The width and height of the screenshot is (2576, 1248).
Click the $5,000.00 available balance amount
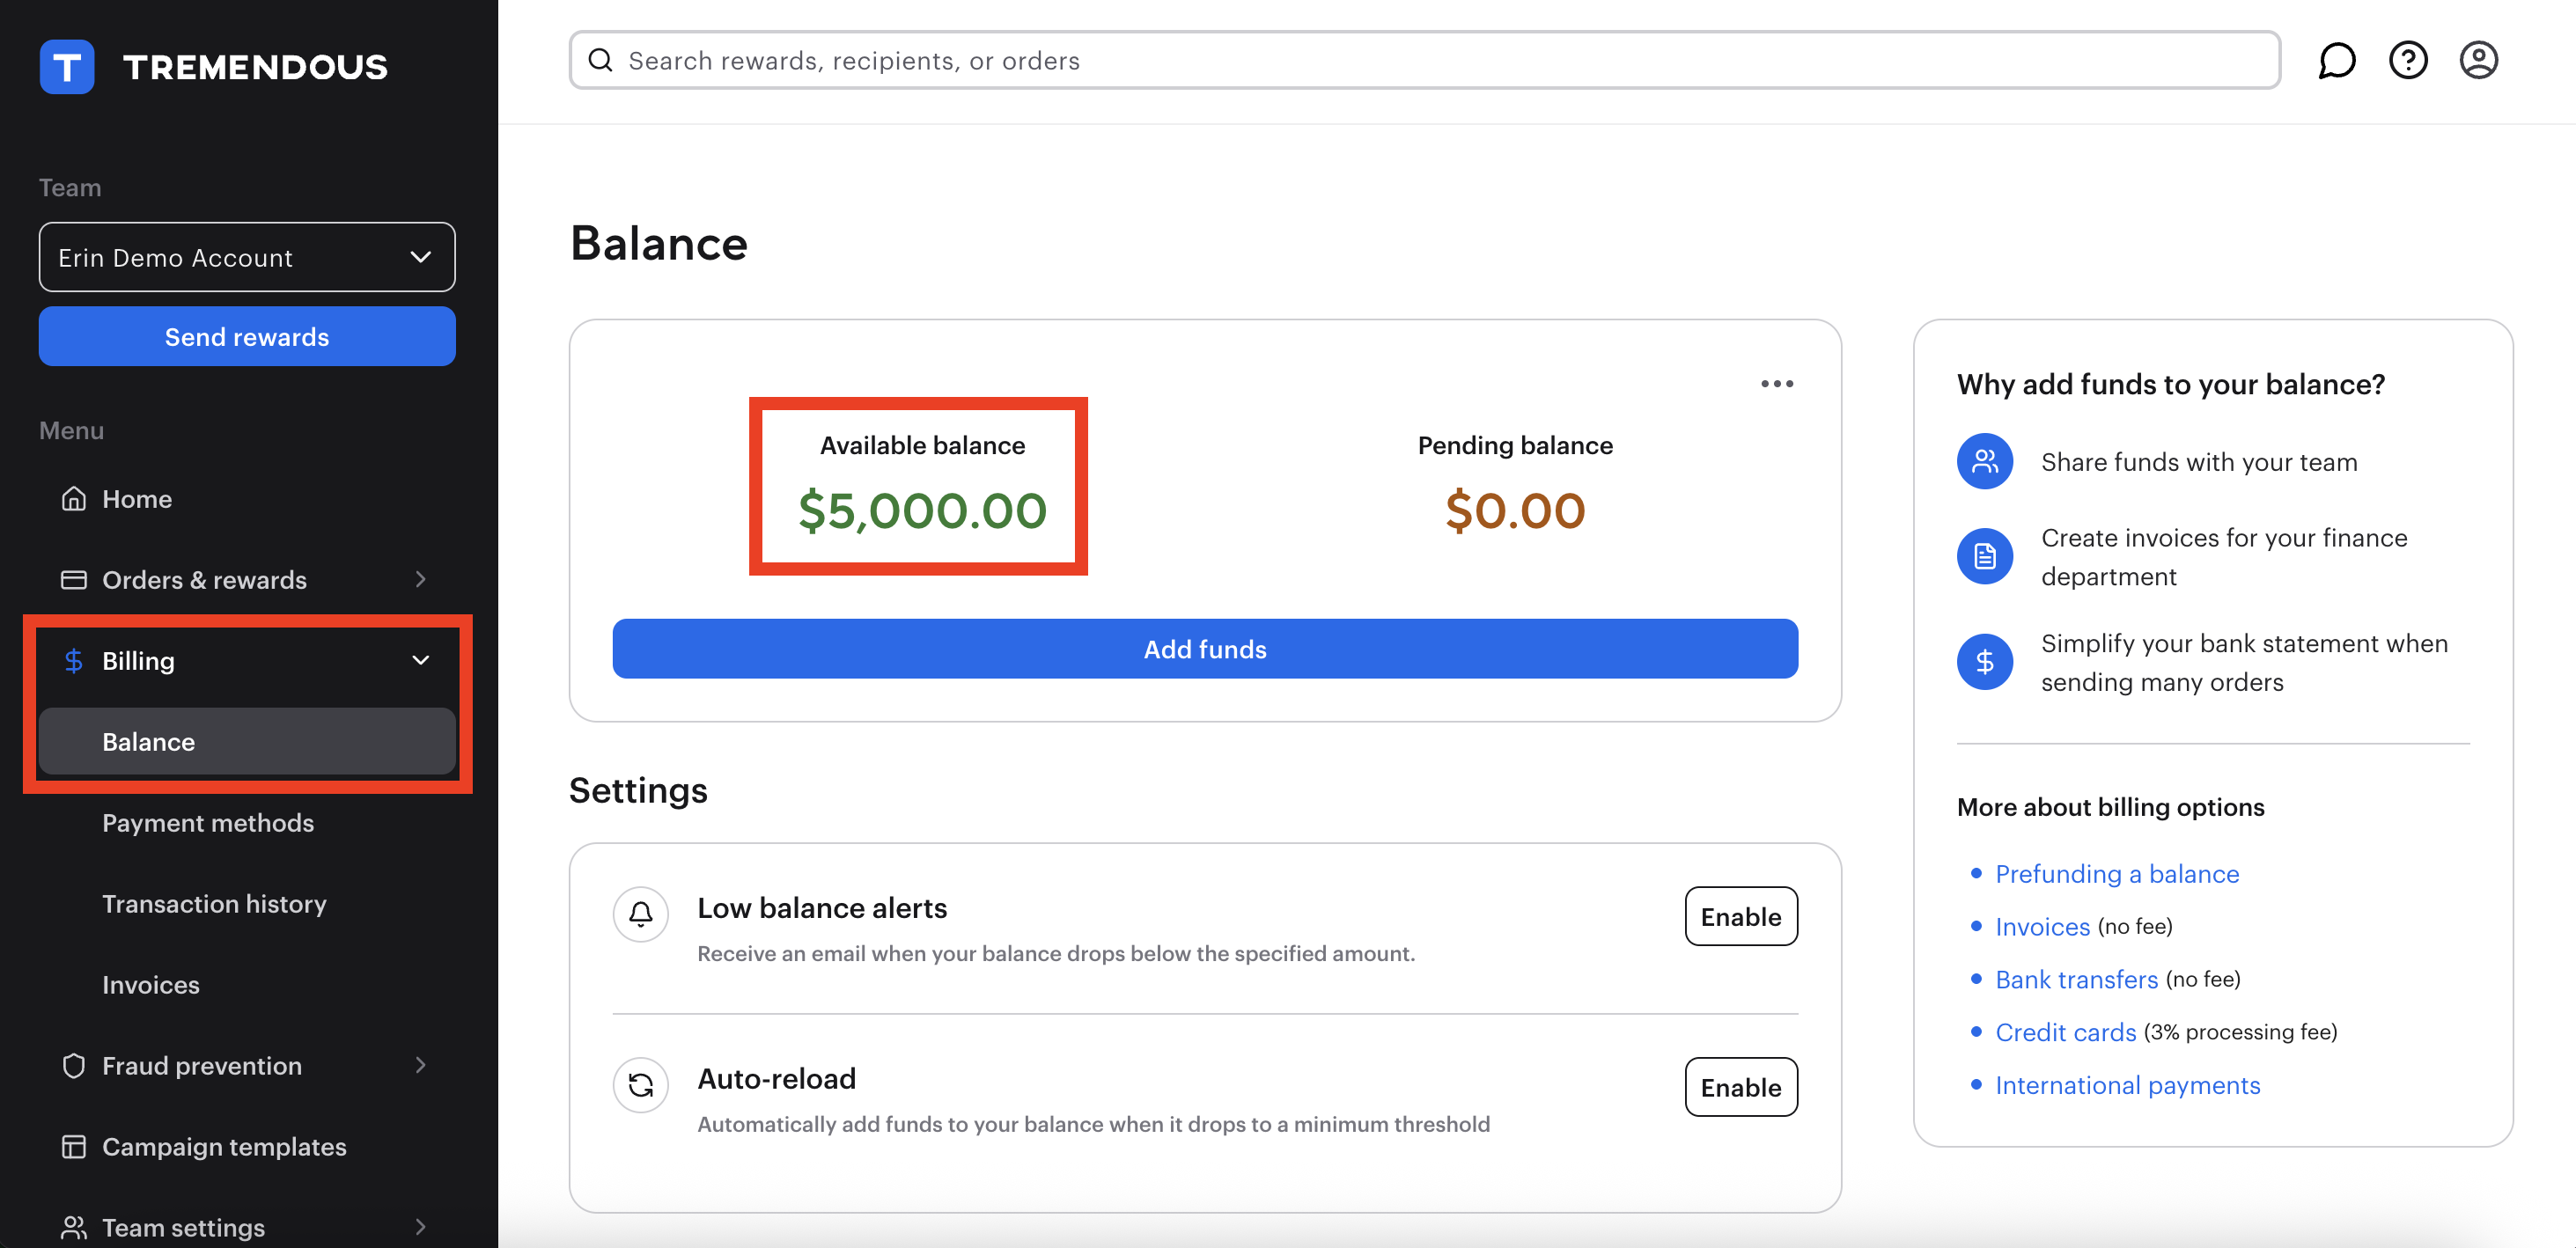click(x=922, y=510)
